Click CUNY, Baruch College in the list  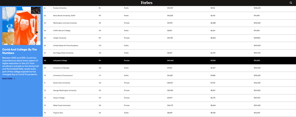point(62,31)
